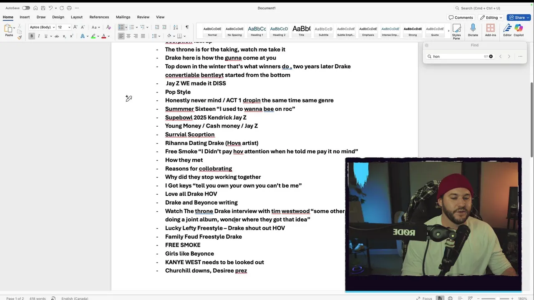The width and height of the screenshot is (534, 300).
Task: Redo with the circular arrow icon
Action: [62, 8]
